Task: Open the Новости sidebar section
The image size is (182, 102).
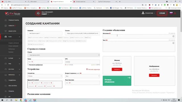Action: [x=11, y=26]
